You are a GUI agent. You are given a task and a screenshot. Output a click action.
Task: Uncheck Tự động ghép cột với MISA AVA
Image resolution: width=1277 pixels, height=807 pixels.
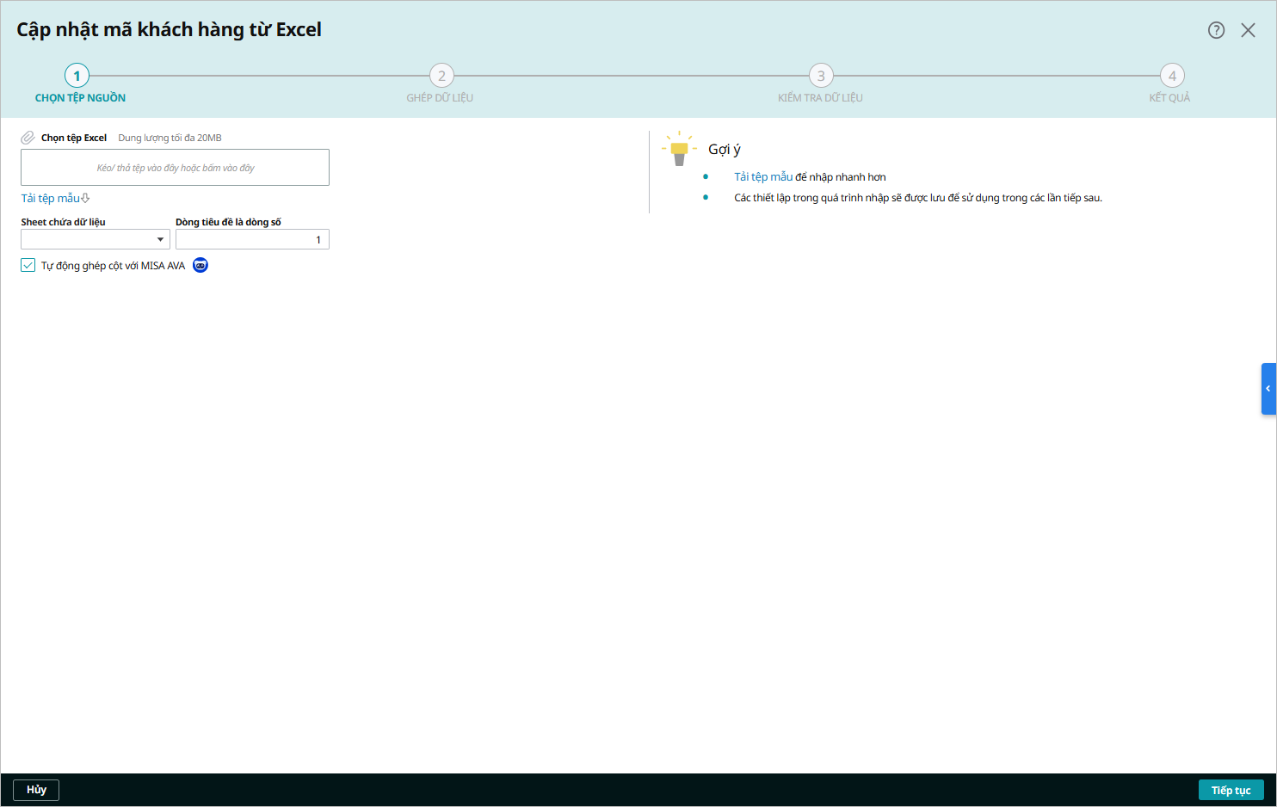pos(28,265)
